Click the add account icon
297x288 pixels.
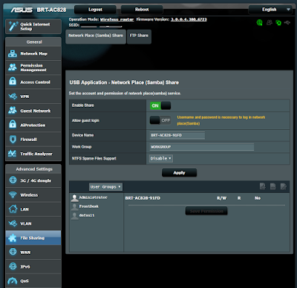(263, 186)
